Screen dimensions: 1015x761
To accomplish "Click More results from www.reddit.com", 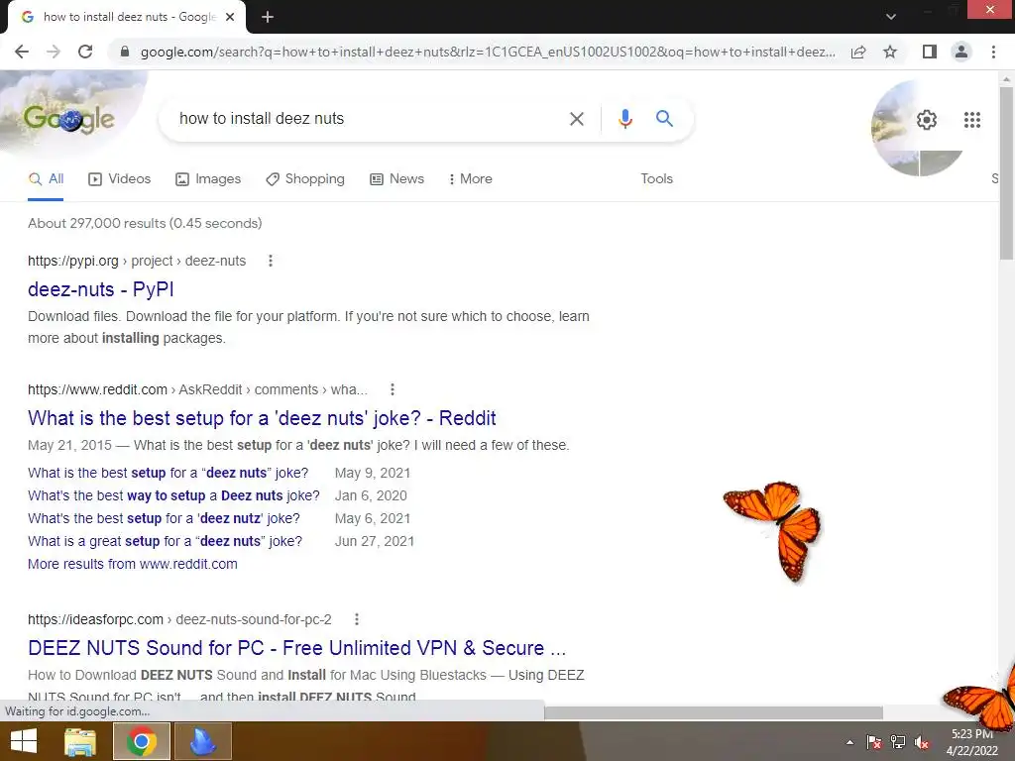I will click(133, 564).
